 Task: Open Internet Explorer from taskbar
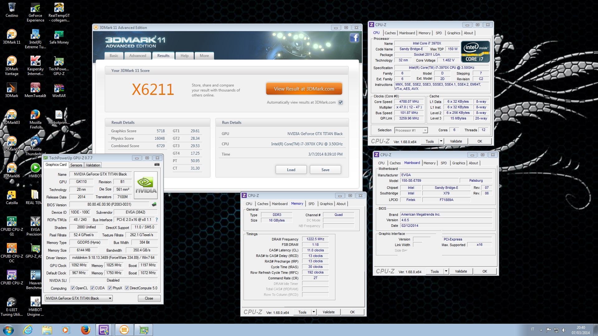[x=28, y=330]
